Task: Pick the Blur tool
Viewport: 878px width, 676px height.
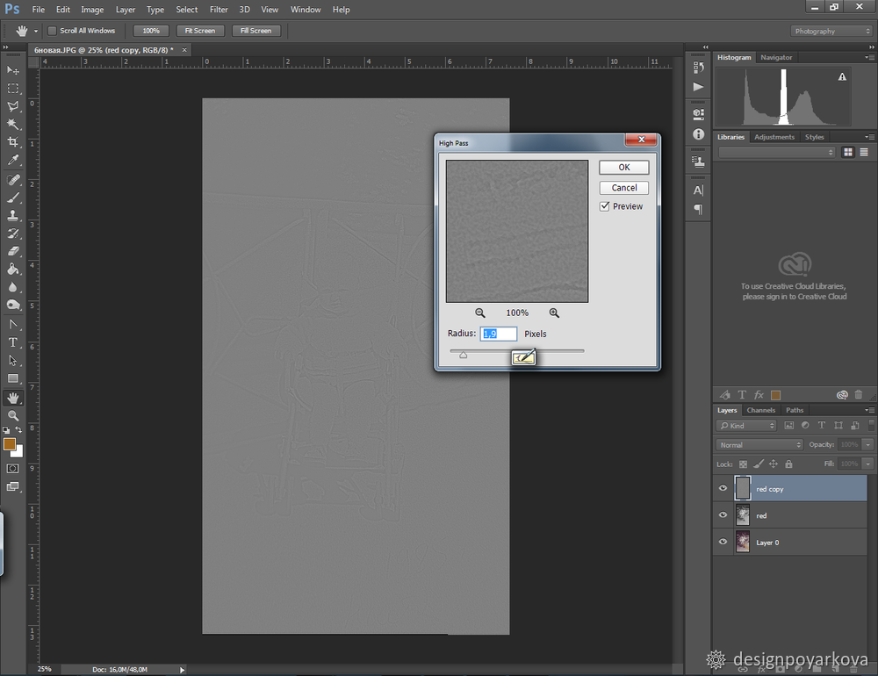Action: click(x=13, y=287)
